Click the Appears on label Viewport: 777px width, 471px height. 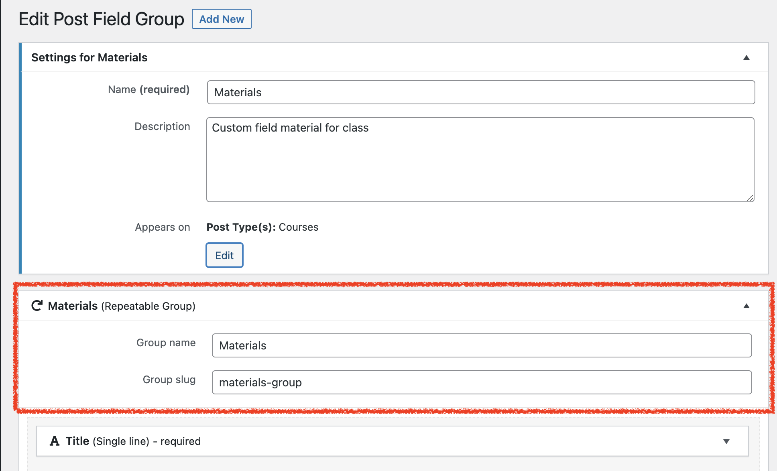(163, 227)
